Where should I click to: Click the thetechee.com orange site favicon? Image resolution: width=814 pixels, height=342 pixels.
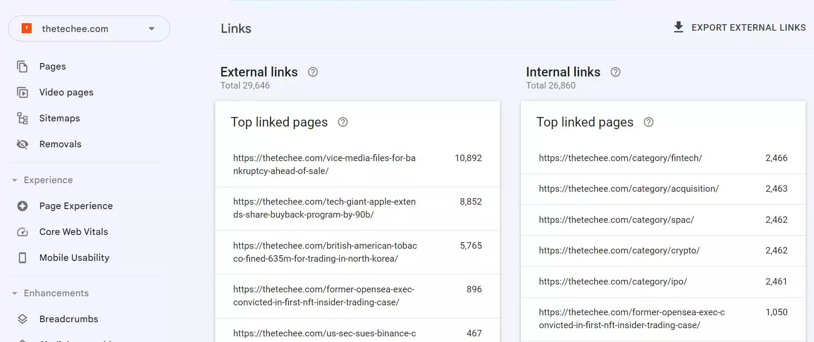coord(27,28)
